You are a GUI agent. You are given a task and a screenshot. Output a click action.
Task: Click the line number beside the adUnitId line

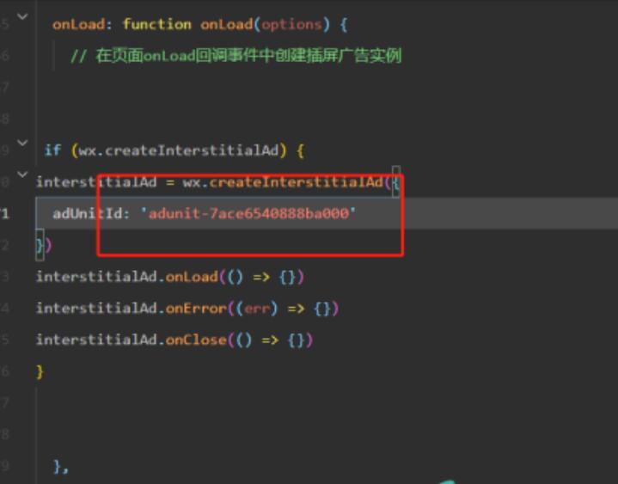5,213
